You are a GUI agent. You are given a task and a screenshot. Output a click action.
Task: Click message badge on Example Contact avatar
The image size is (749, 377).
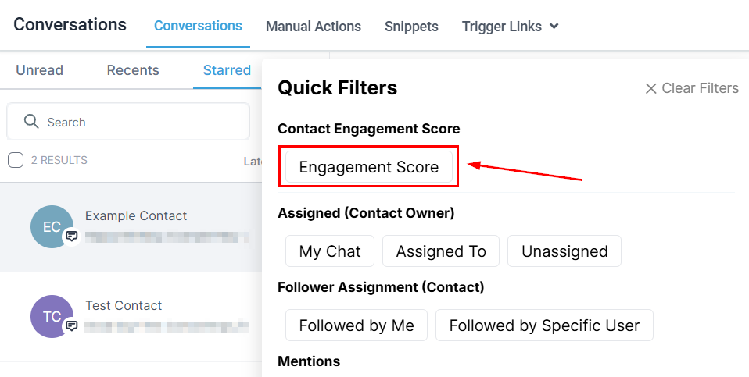(x=71, y=236)
